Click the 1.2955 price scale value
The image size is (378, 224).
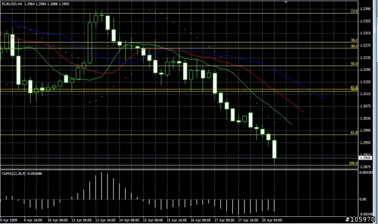pyautogui.click(x=365, y=143)
